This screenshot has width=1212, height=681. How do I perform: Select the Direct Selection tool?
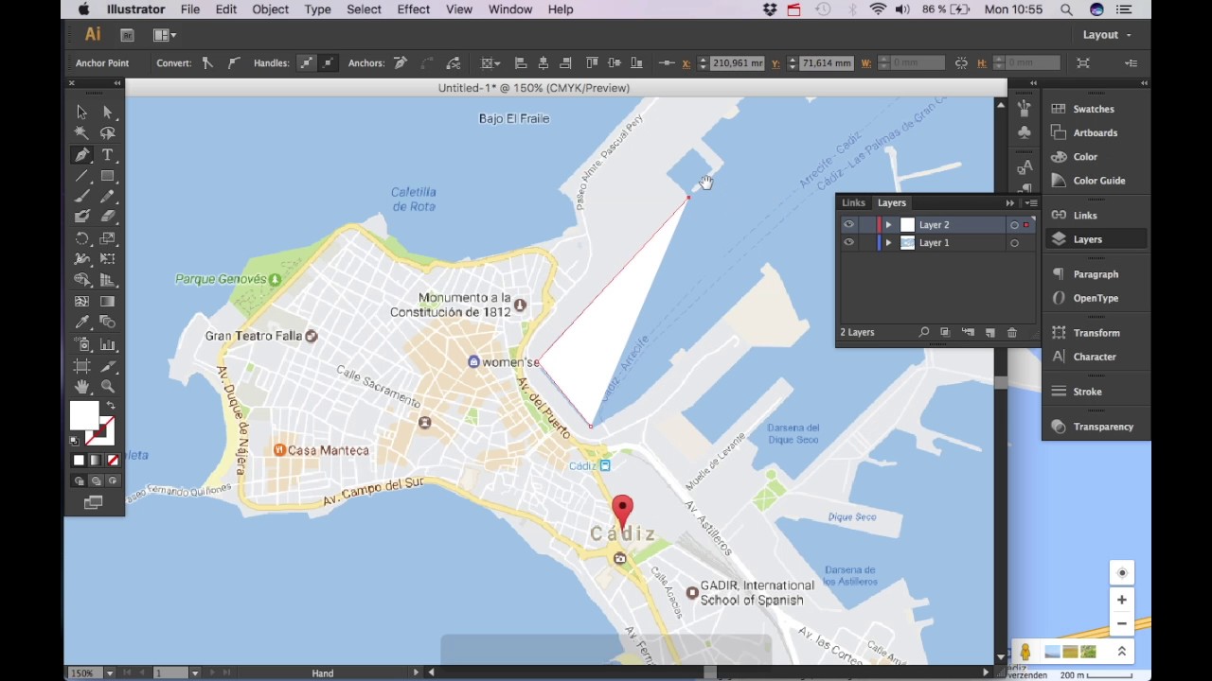[107, 112]
